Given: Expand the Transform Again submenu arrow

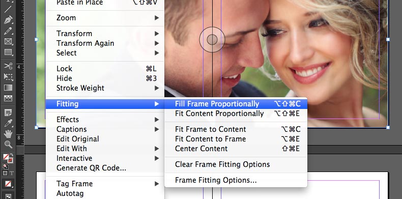Looking at the screenshot, I should pyautogui.click(x=156, y=43).
